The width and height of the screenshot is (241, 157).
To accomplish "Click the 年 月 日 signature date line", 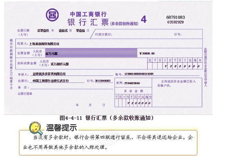I will click(90, 105).
